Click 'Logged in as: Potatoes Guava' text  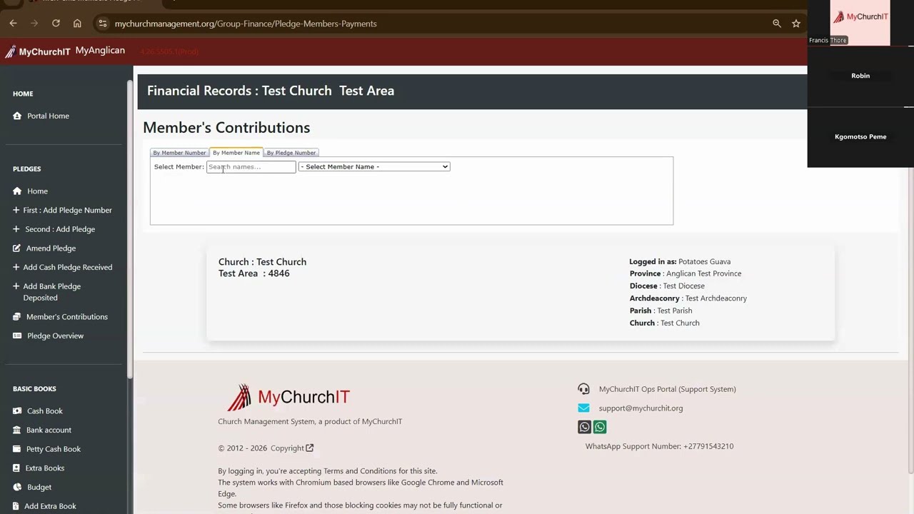point(680,261)
